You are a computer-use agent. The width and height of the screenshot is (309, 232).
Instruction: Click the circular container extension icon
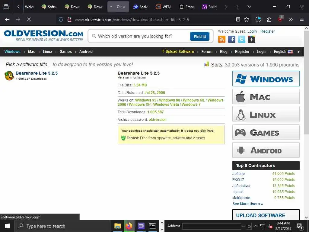(x=258, y=19)
